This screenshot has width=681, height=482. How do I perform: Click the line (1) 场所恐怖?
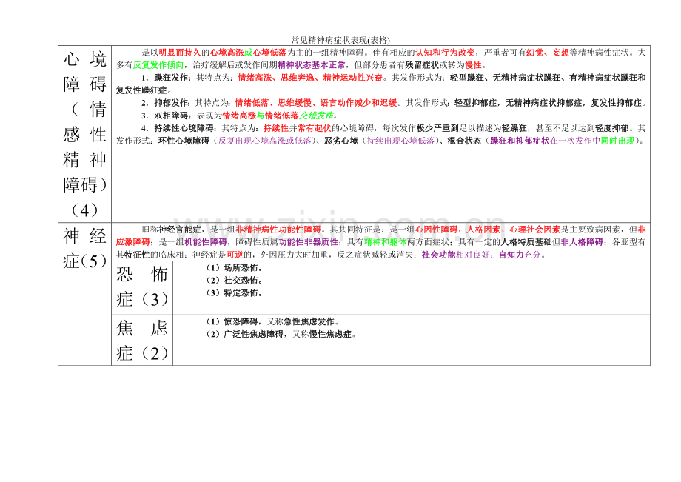coord(234,268)
